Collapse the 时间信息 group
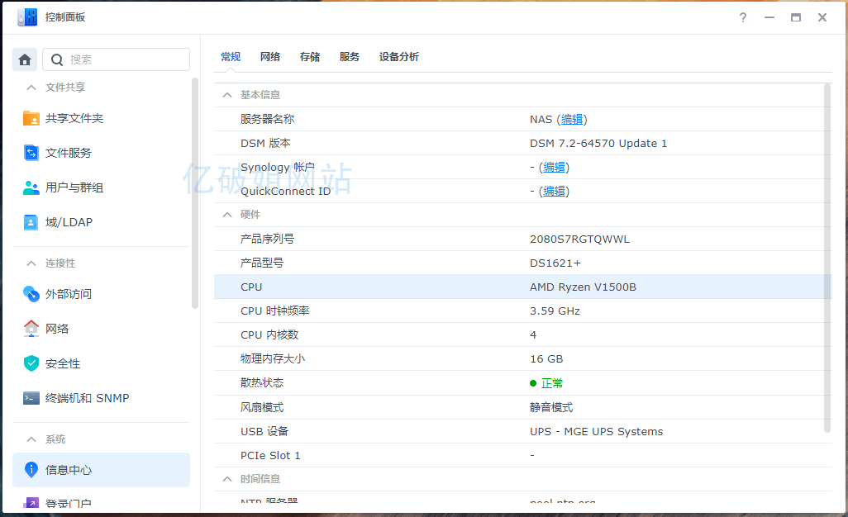The image size is (848, 517). (227, 479)
